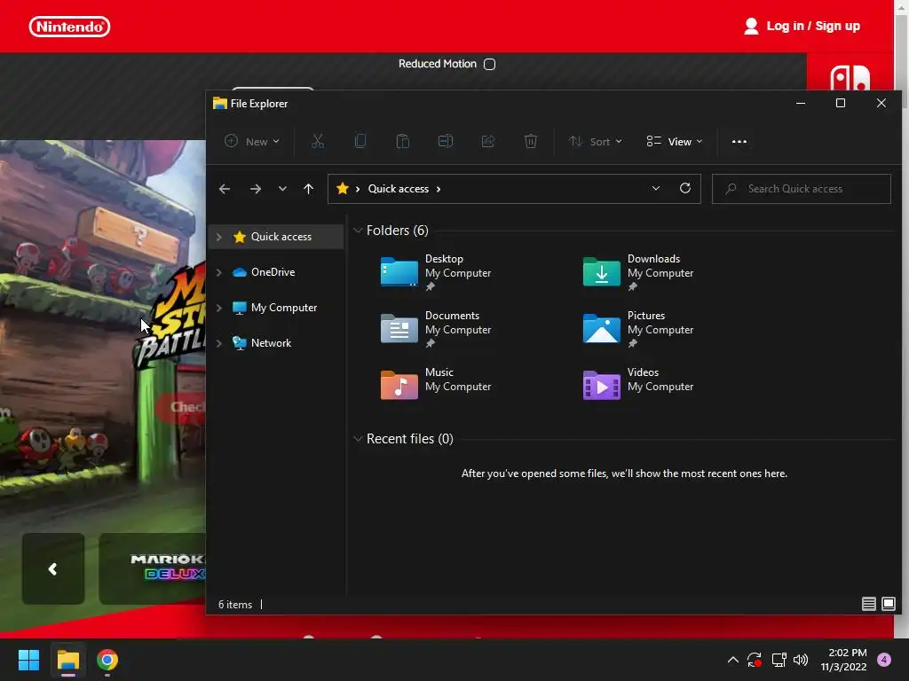This screenshot has height=681, width=909.
Task: Click the chevron after Quick access breadcrumb
Action: tap(439, 189)
